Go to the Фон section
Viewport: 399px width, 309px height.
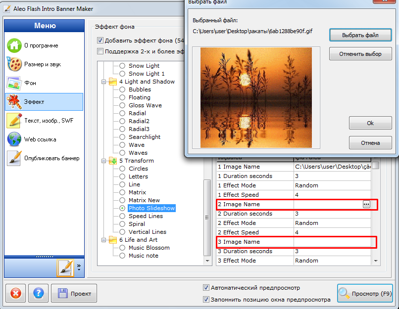tap(44, 83)
